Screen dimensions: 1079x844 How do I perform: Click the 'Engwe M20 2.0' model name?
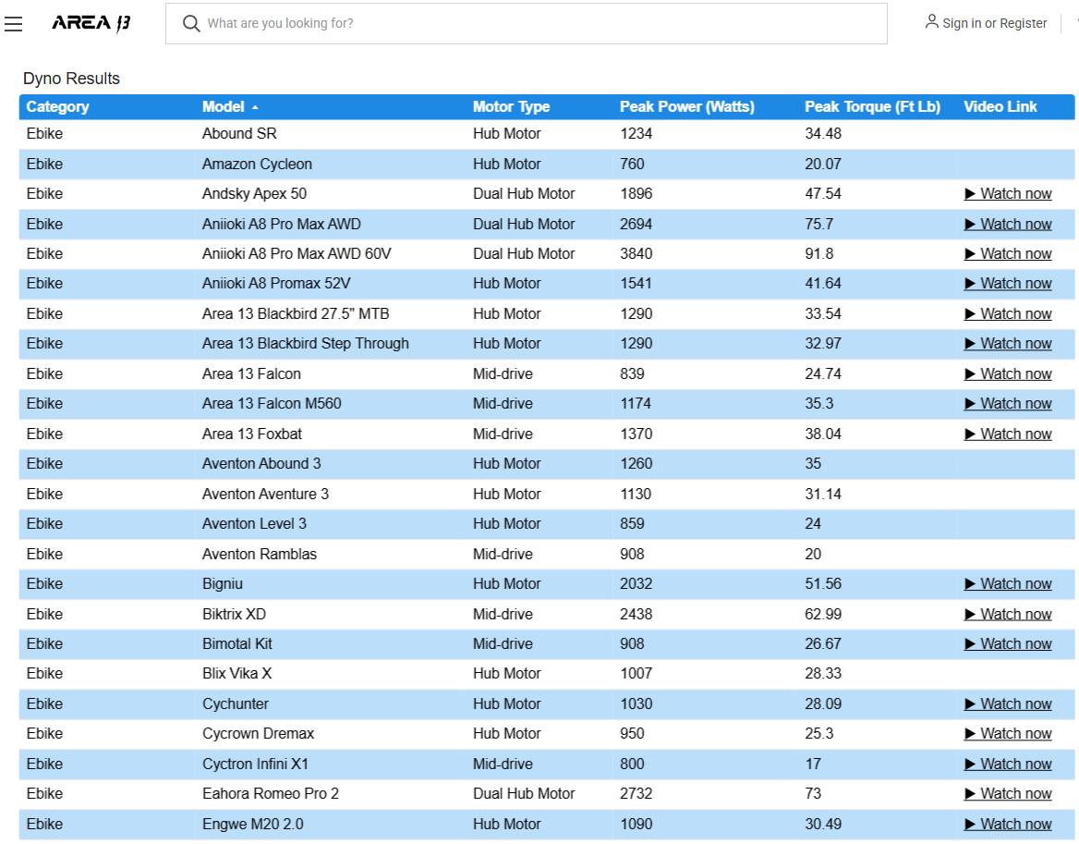[252, 824]
